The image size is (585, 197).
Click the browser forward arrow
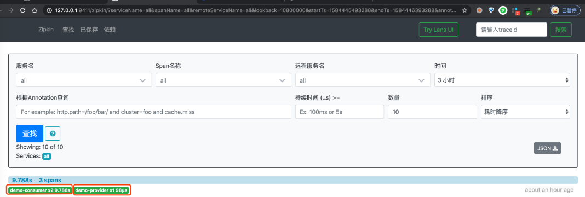pos(11,11)
